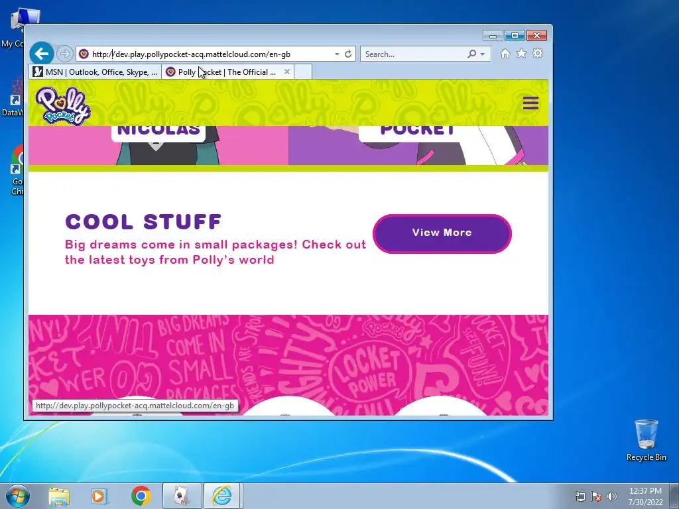The width and height of the screenshot is (679, 509).
Task: Click the browser forward arrow button
Action: [x=64, y=54]
